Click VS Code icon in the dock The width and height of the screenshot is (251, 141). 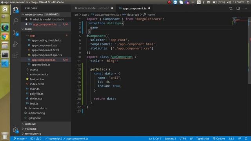click(x=5, y=64)
